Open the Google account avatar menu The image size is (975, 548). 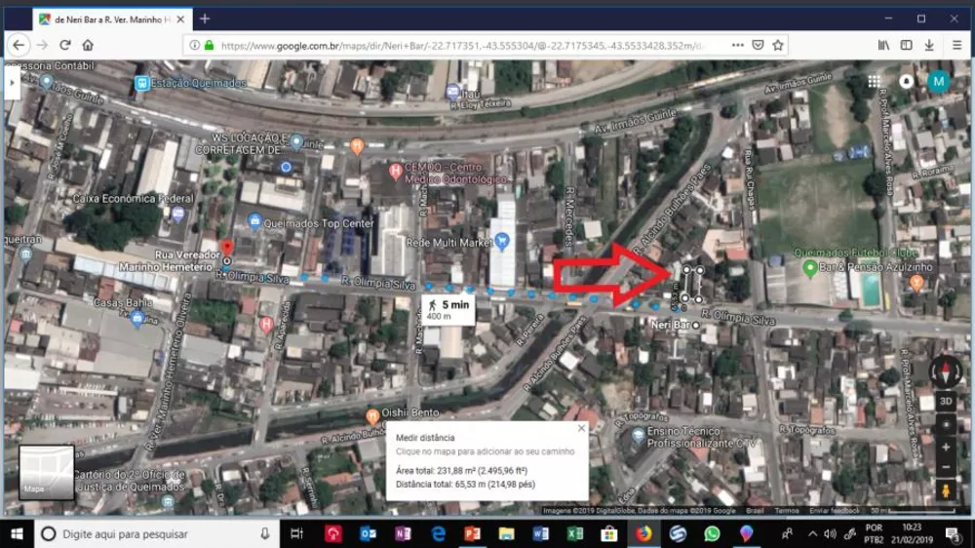coord(938,82)
